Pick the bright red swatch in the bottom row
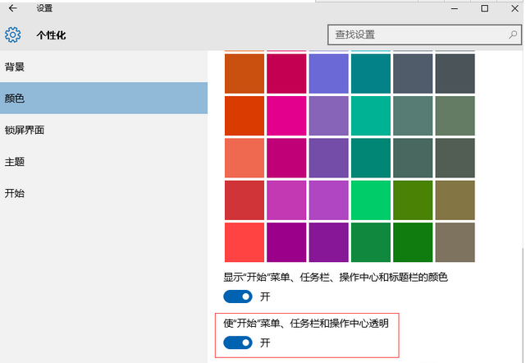This screenshot has width=526, height=363. [245, 242]
